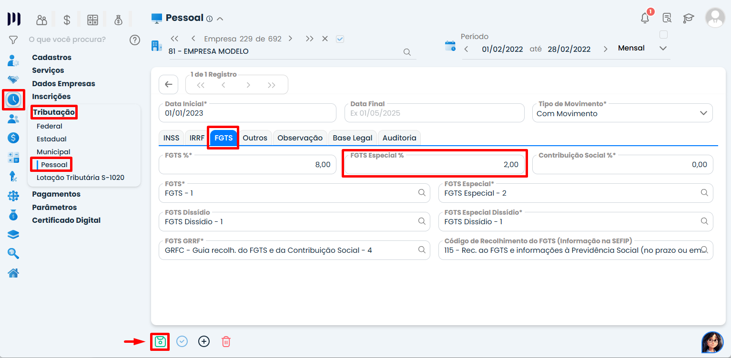Click the Pessoal info icon

coord(209,19)
